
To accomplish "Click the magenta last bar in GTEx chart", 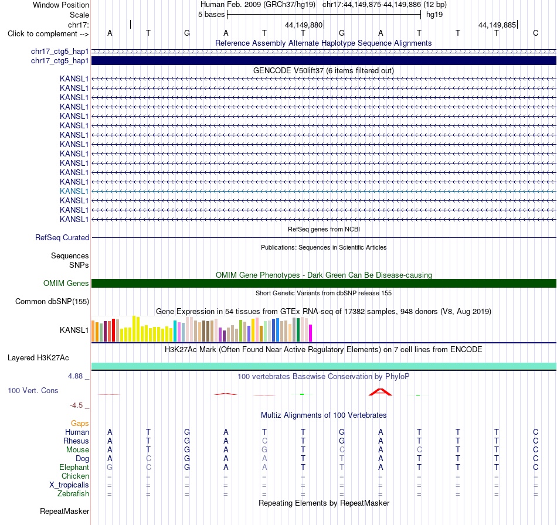I will [x=311, y=333].
